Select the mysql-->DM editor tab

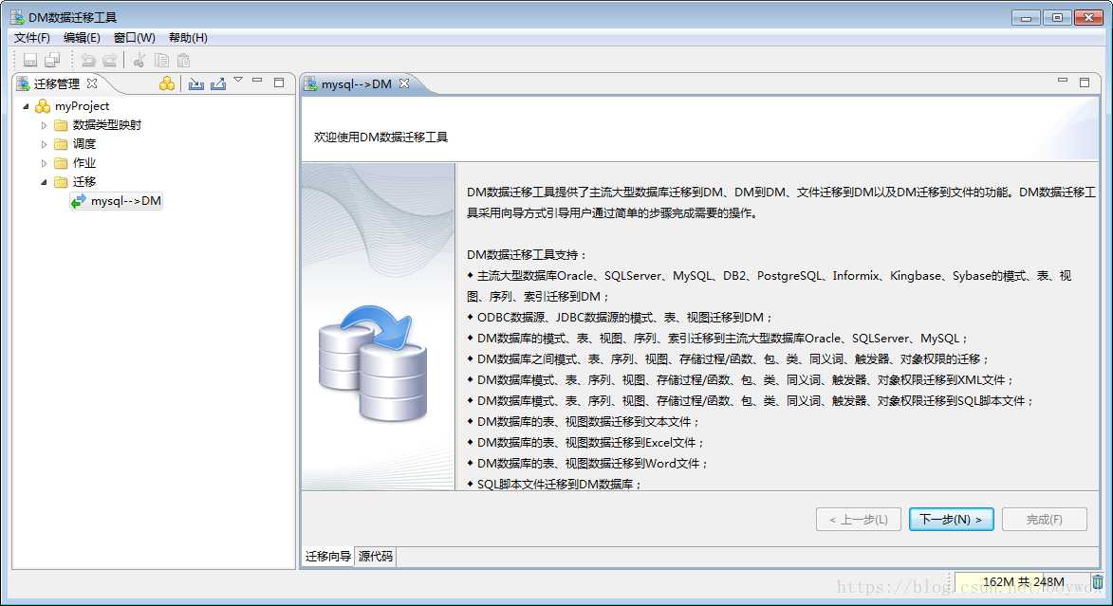pos(357,83)
